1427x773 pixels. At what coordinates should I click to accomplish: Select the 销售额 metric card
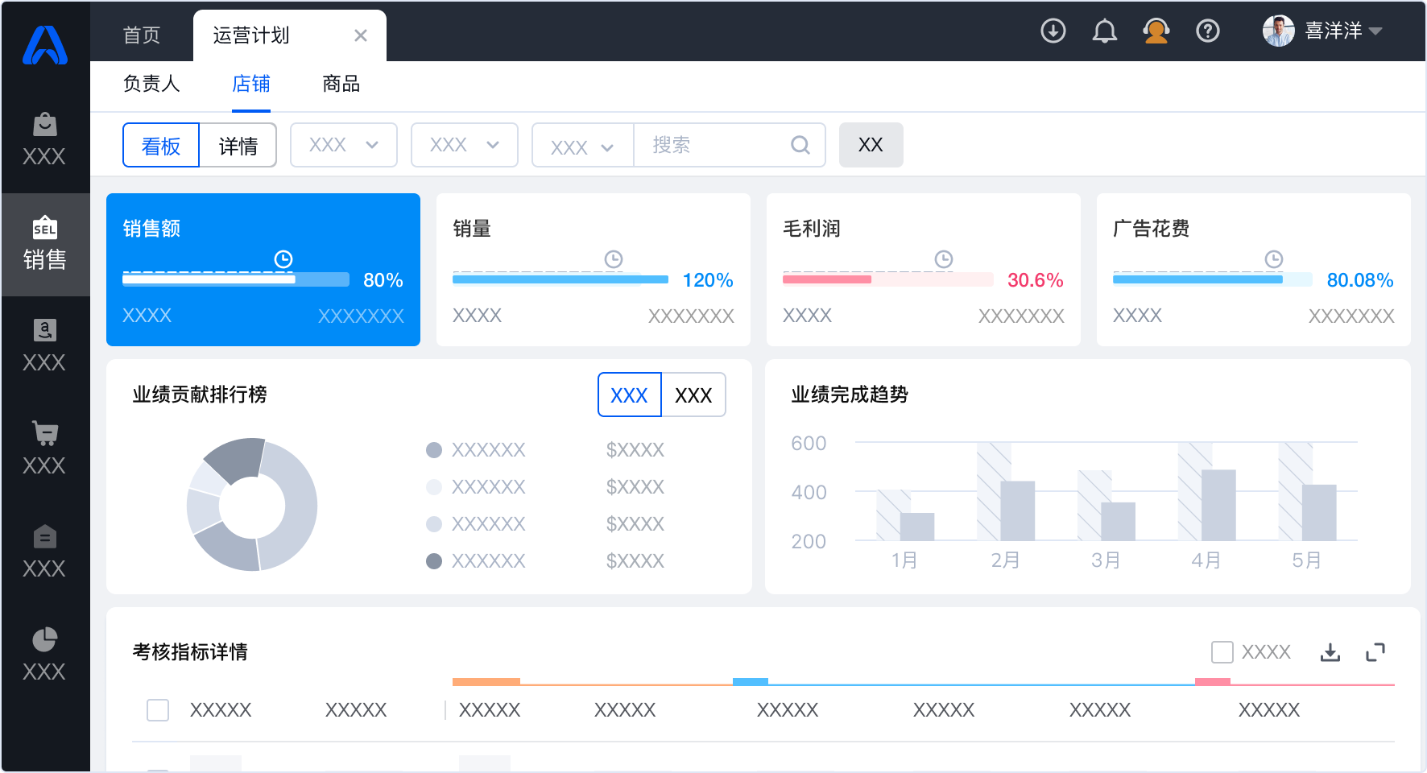pos(263,270)
